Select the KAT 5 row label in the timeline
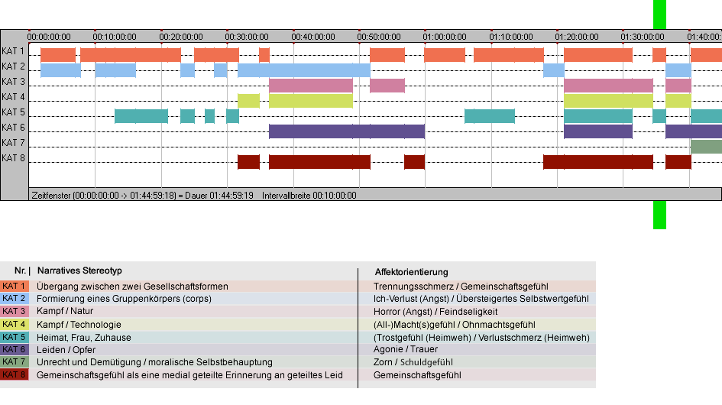The width and height of the screenshot is (722, 405). pyautogui.click(x=13, y=112)
